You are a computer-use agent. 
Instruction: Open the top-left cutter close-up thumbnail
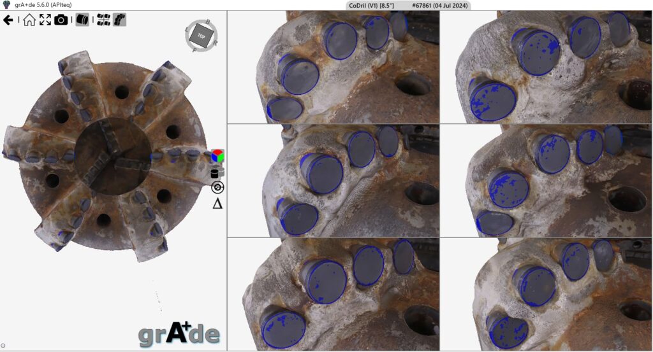tap(333, 67)
